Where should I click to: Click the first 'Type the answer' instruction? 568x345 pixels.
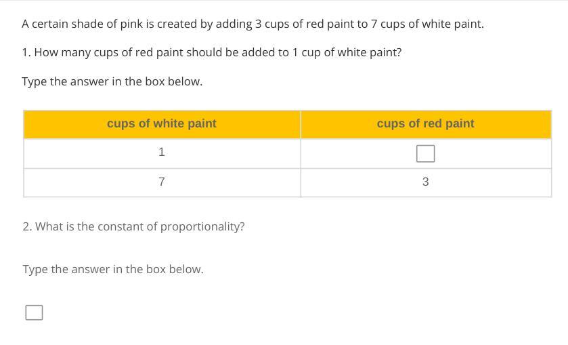[112, 81]
